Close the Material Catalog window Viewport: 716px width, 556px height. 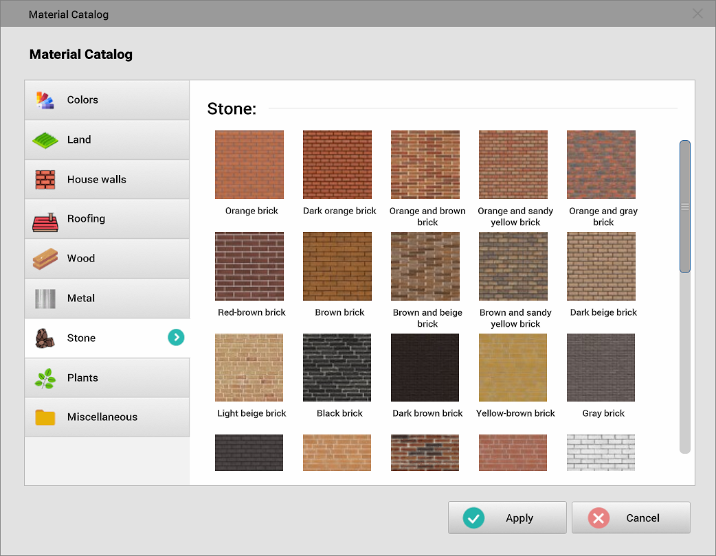click(x=697, y=14)
